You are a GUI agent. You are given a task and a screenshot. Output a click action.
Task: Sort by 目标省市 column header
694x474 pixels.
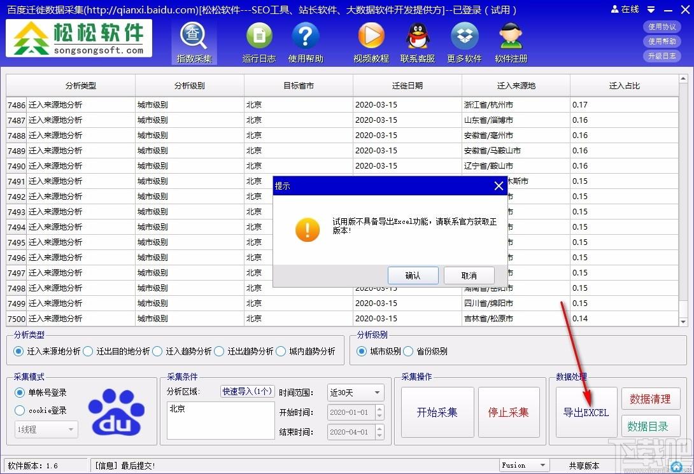(x=299, y=85)
